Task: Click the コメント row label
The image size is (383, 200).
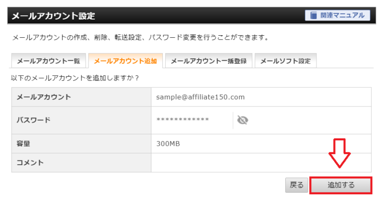Action: pyautogui.click(x=30, y=163)
